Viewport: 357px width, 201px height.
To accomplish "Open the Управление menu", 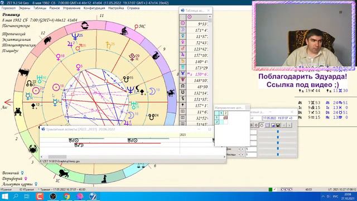I will (72, 8).
